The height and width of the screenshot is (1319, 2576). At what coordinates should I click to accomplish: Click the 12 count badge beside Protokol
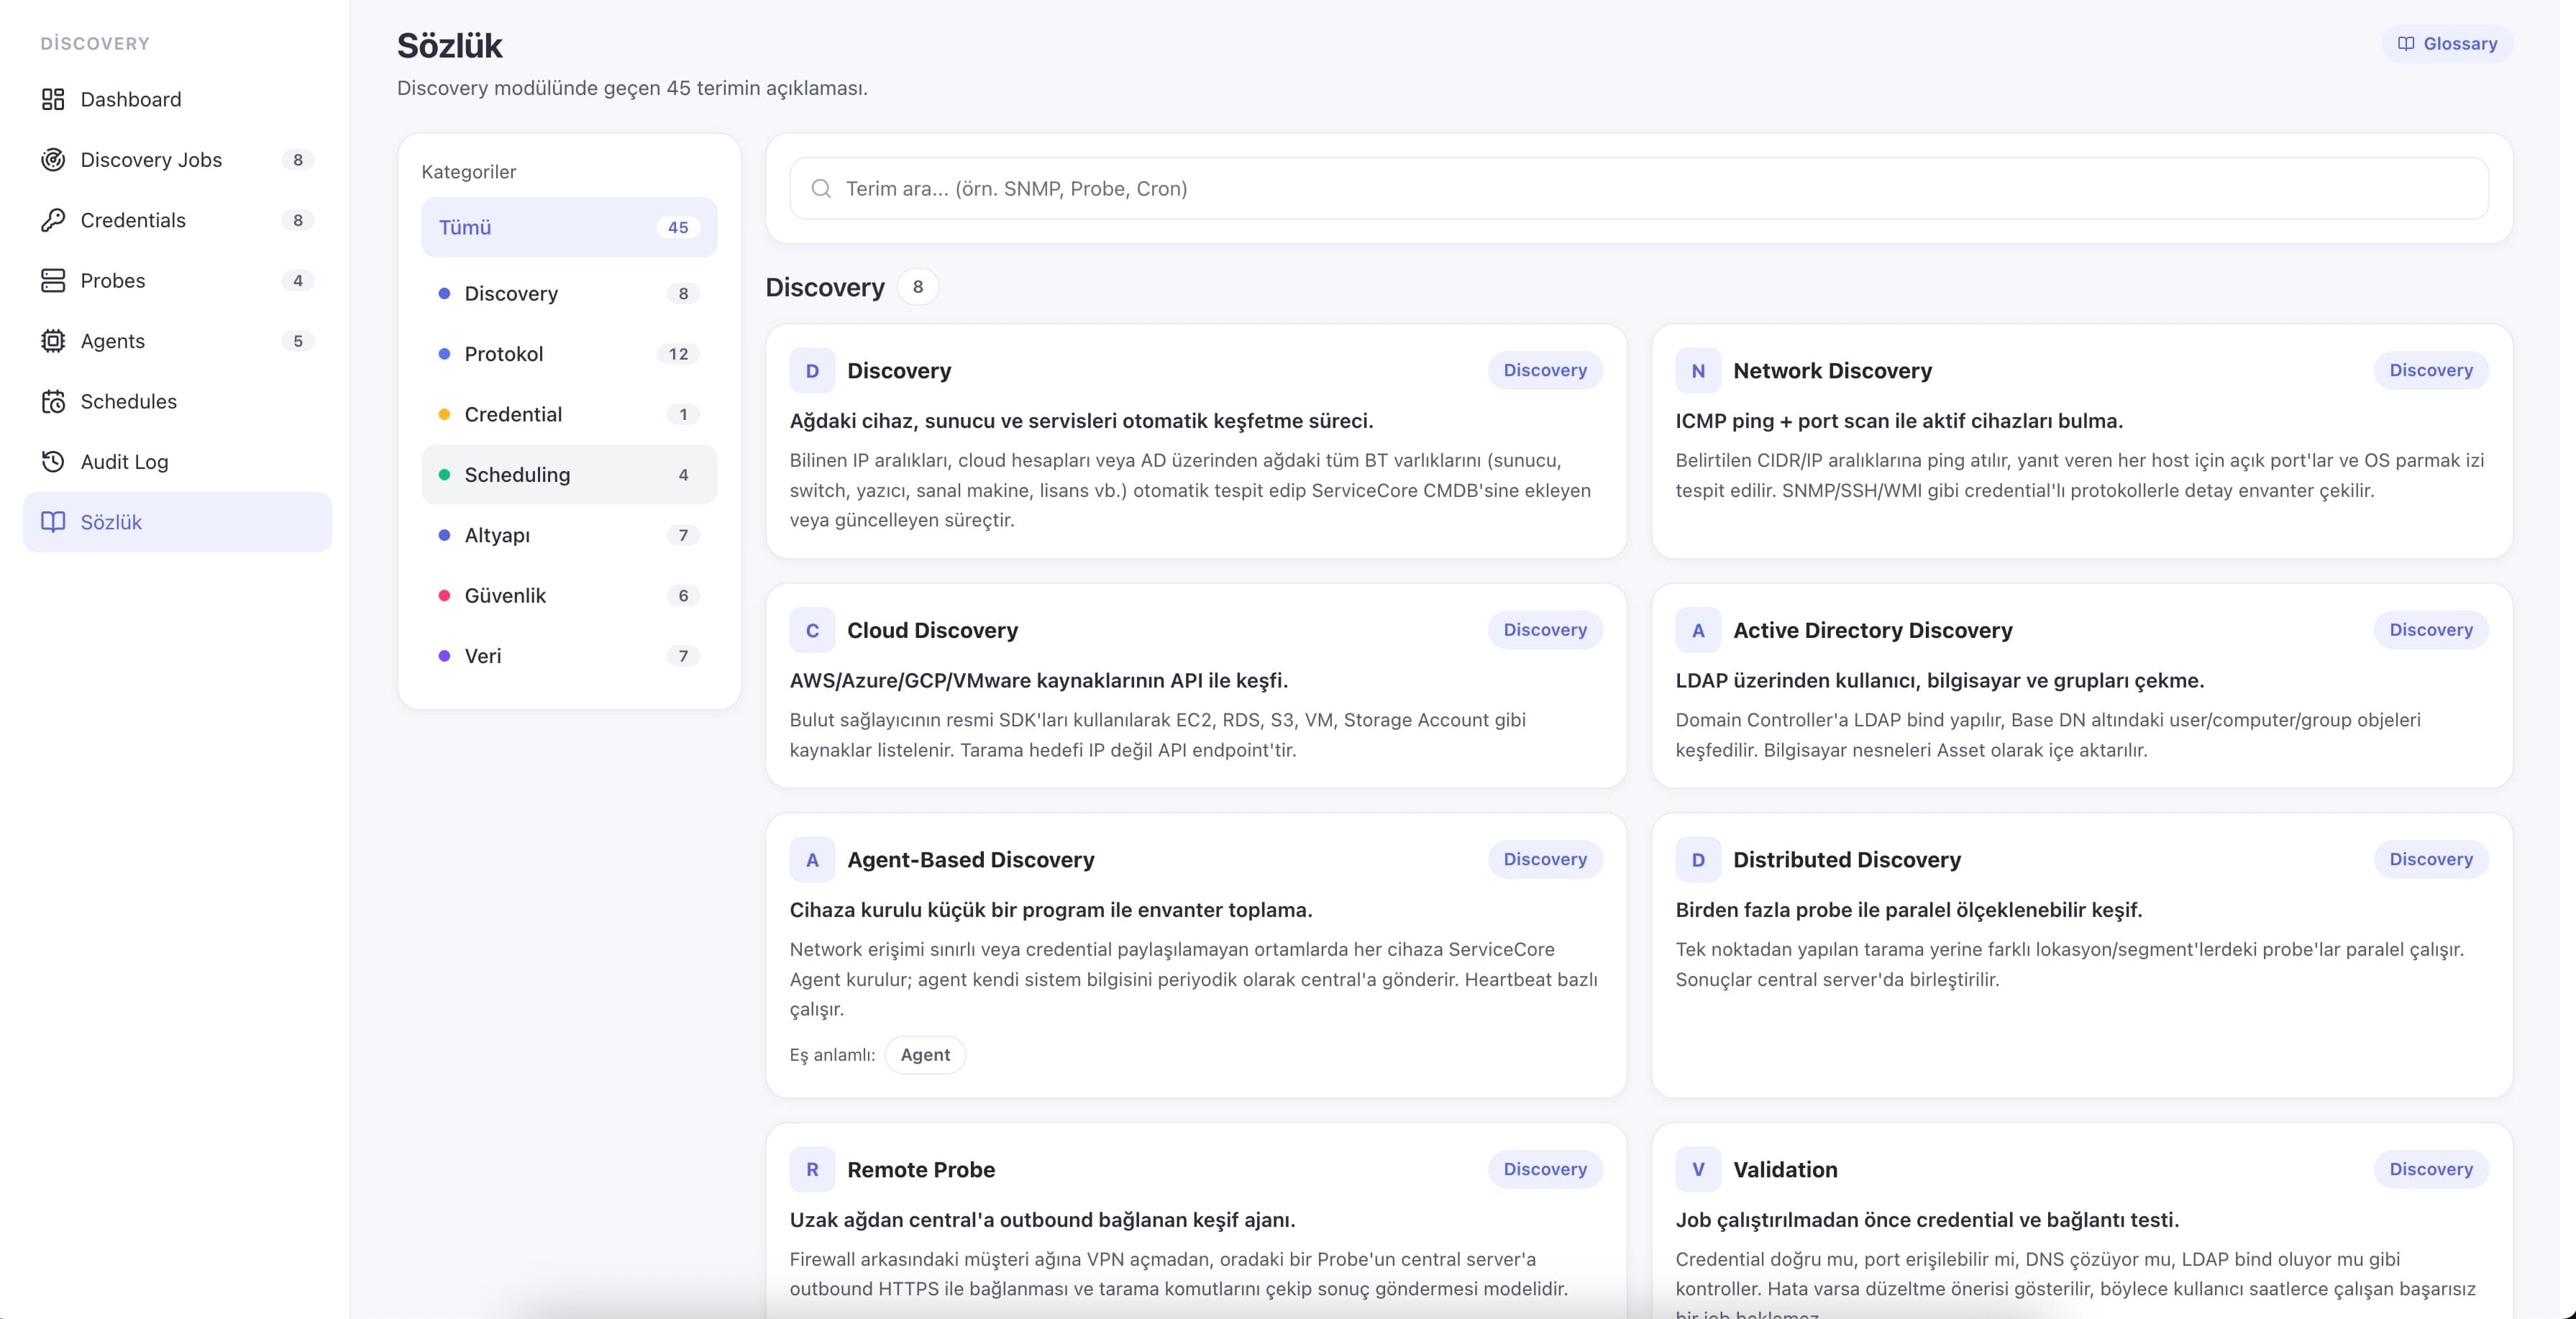click(678, 354)
